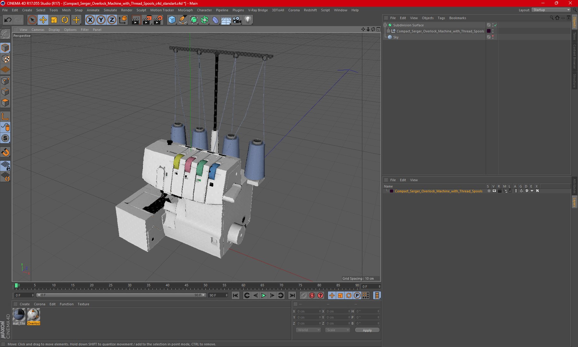Viewport: 578px width, 347px height.
Task: Toggle layer Solo in Layers panel
Action: click(489, 191)
